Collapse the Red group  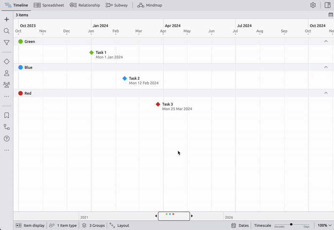point(326,93)
